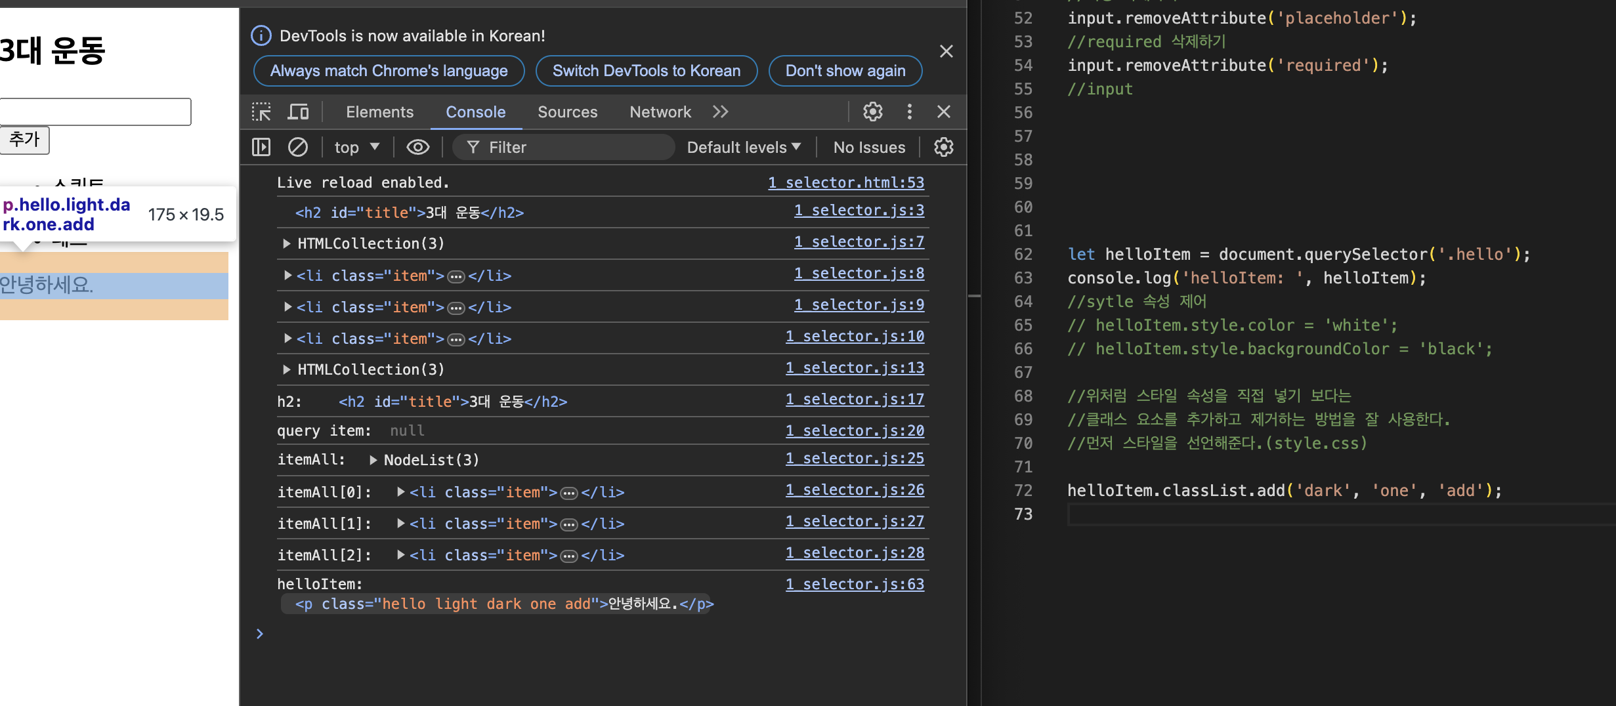The height and width of the screenshot is (706, 1616).
Task: Switch to the Elements tab
Action: pos(379,112)
